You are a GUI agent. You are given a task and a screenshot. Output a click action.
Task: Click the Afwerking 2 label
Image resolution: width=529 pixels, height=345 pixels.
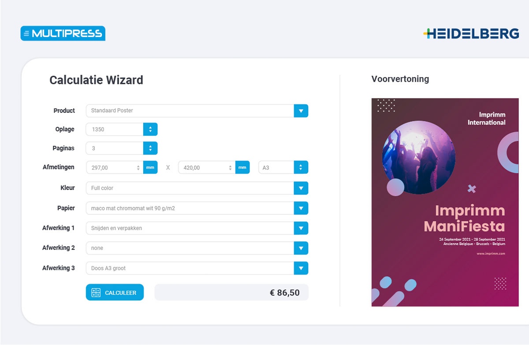pyautogui.click(x=59, y=247)
